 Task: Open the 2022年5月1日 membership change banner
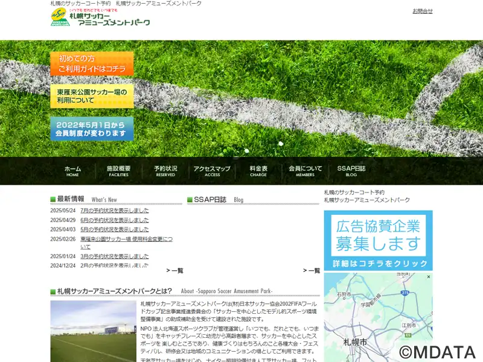(92, 129)
